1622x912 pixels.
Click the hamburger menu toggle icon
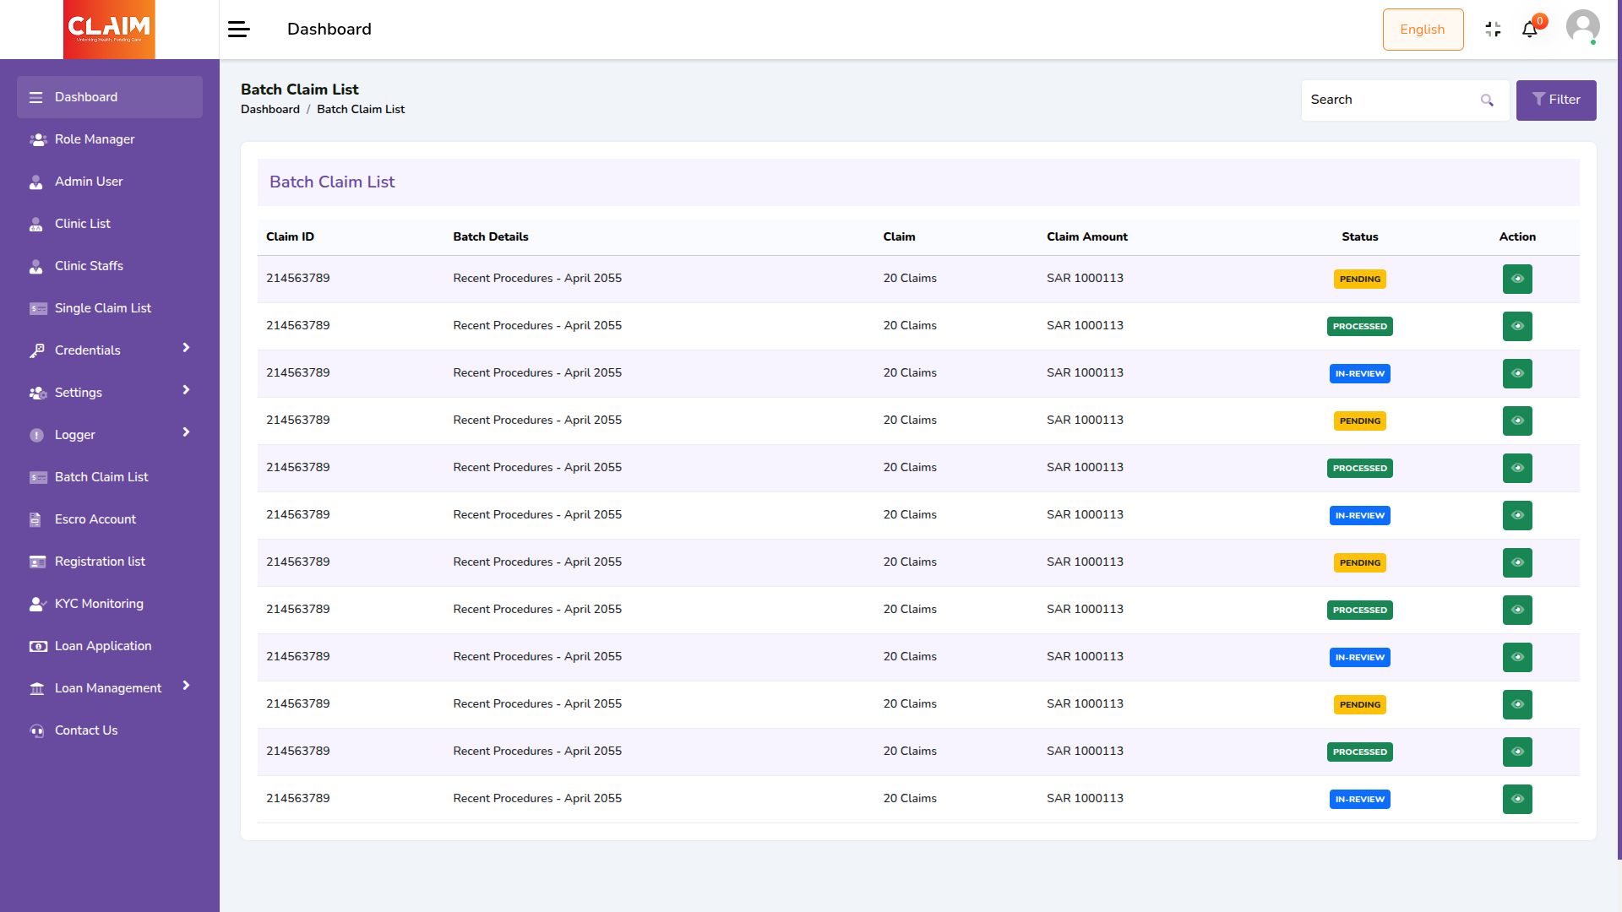(x=239, y=30)
